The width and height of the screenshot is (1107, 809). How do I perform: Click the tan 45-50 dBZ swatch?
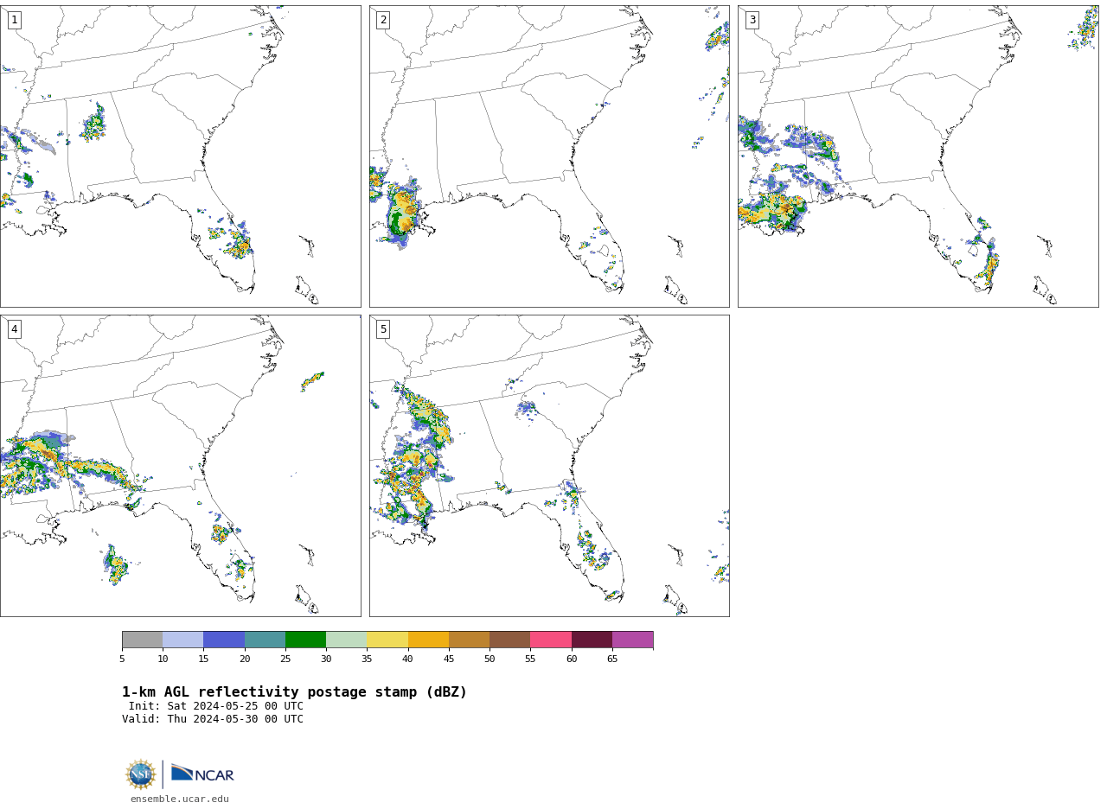click(x=469, y=640)
